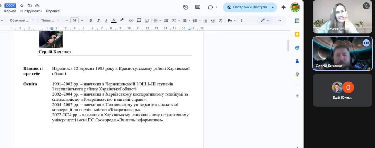
Task: Open Google Keep side panel icon
Action: coord(297,34)
